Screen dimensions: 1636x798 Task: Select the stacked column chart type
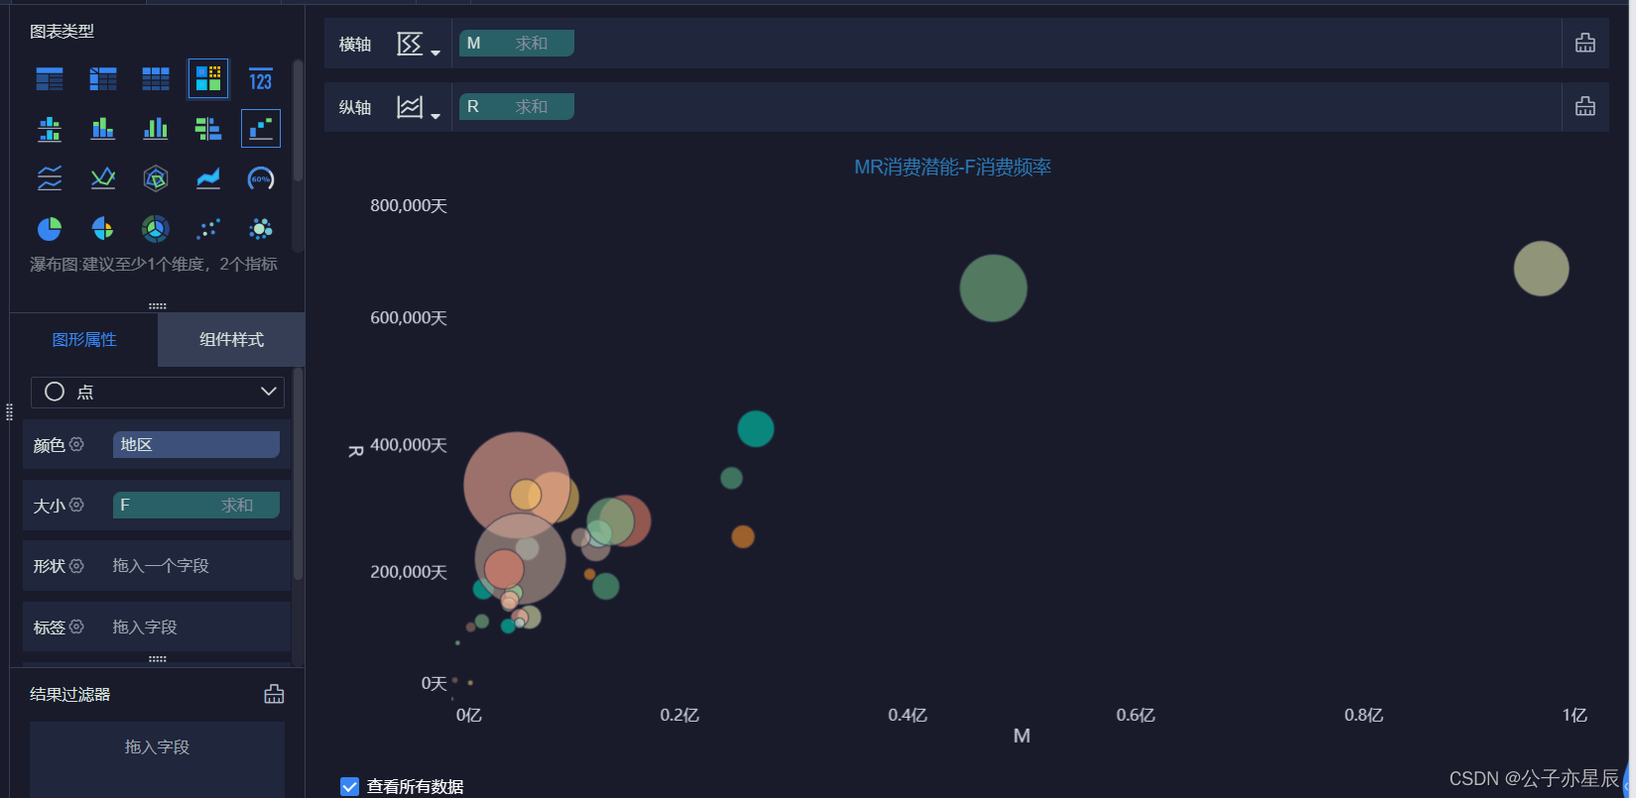pyautogui.click(x=103, y=129)
